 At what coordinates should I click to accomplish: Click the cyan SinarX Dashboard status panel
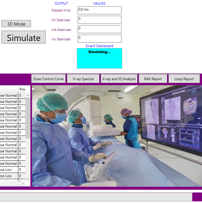coord(100,58)
